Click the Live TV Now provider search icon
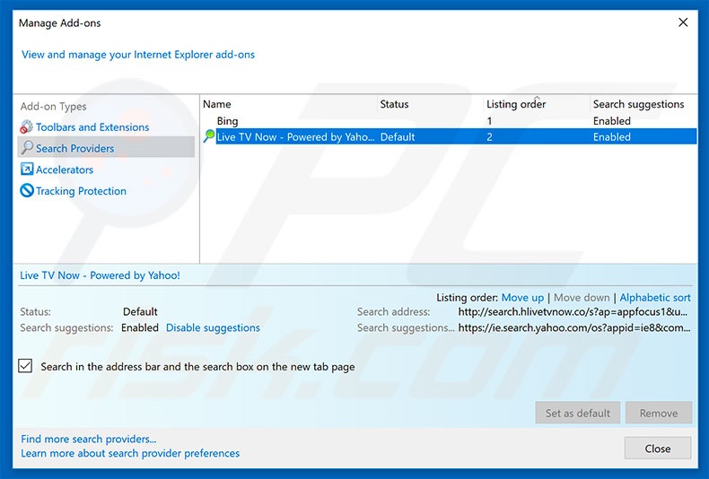This screenshot has height=479, width=709. click(x=209, y=135)
